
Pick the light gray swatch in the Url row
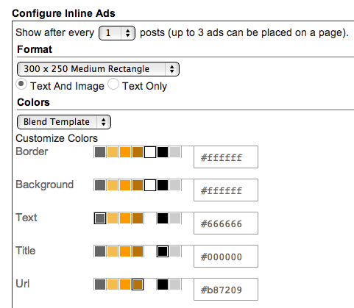[x=175, y=284]
